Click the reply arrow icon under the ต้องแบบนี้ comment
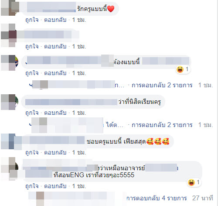 pyautogui.click(x=31, y=85)
